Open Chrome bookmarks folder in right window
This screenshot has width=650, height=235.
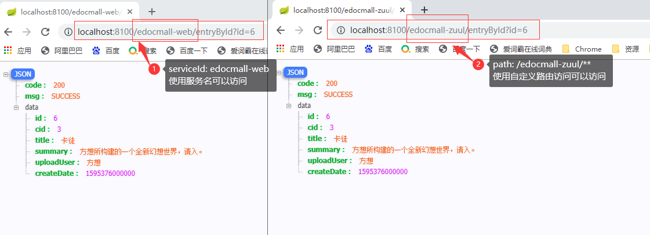coord(582,49)
